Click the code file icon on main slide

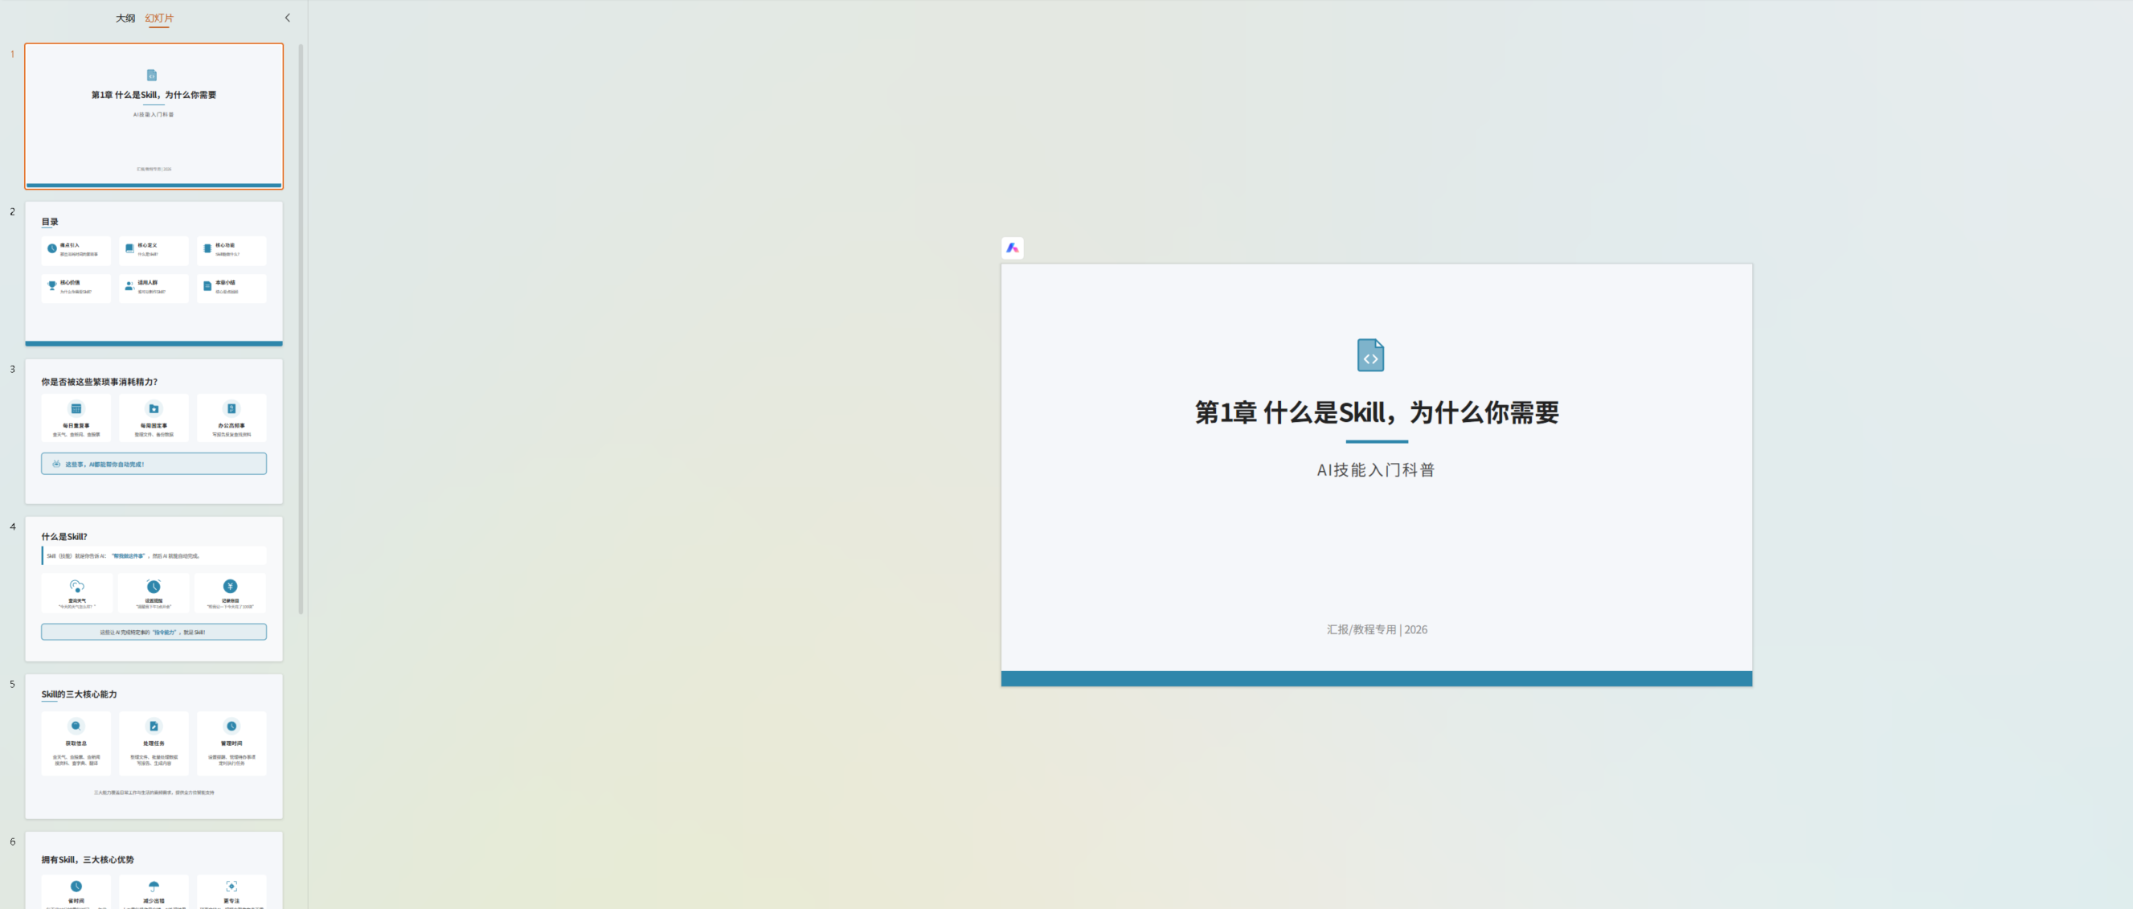coord(1370,355)
